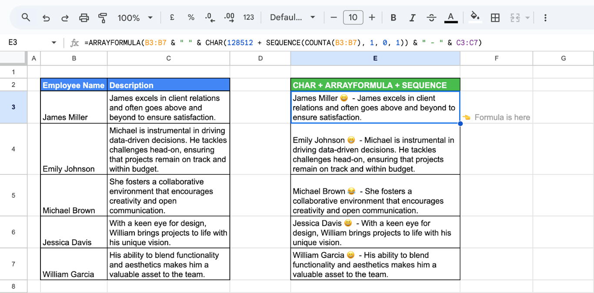
Task: Click the Increase decimal places icon
Action: (x=229, y=17)
